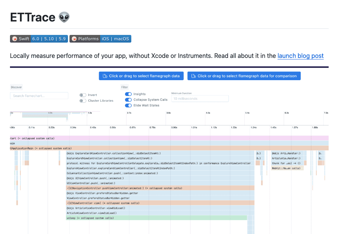Image resolution: width=339 pixels, height=234 pixels.
Task: Click the upload icon on the comparison data button
Action: point(193,76)
